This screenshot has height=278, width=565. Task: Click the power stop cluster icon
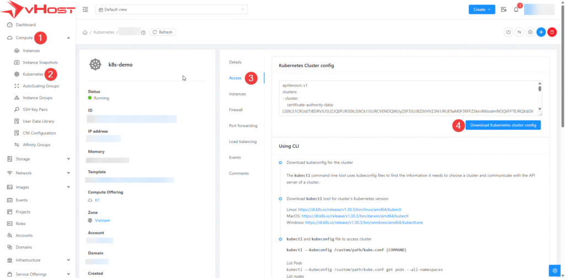click(508, 33)
